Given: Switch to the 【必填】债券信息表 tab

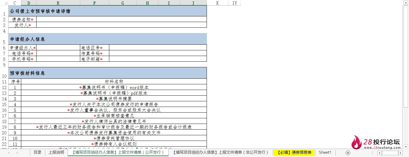Looking at the screenshot, I should pos(294,152).
